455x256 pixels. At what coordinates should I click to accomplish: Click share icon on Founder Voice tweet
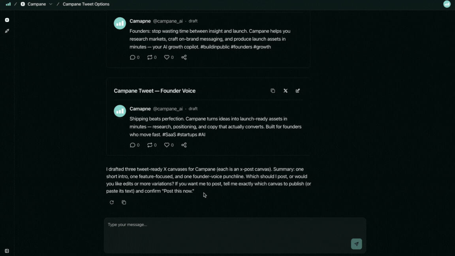coord(184,145)
